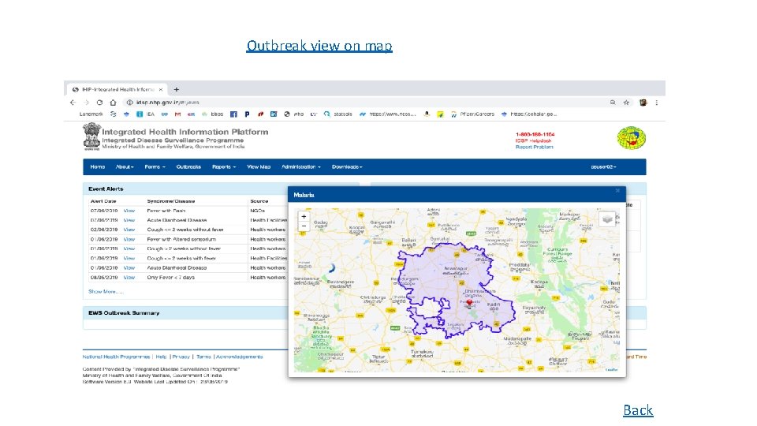Close the Malaria map popup

coord(617,191)
